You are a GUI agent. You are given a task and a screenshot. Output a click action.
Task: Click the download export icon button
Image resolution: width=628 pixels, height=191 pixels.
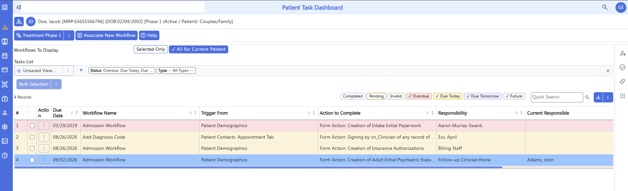598,97
